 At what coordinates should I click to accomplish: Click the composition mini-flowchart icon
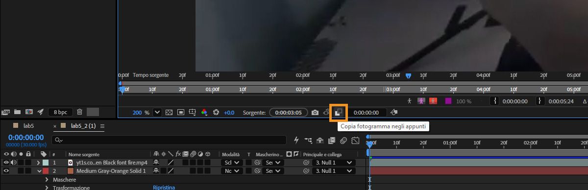pyautogui.click(x=308, y=140)
